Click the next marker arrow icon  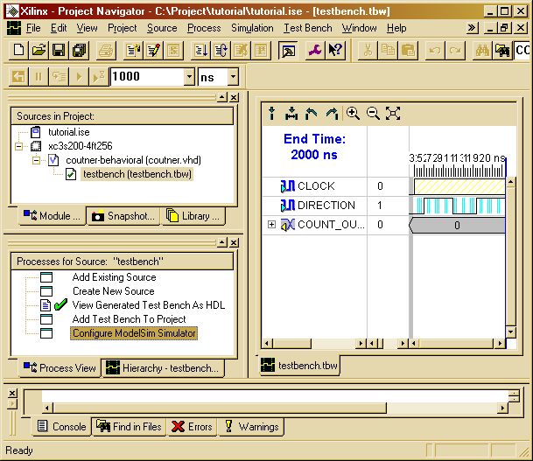pyautogui.click(x=332, y=113)
